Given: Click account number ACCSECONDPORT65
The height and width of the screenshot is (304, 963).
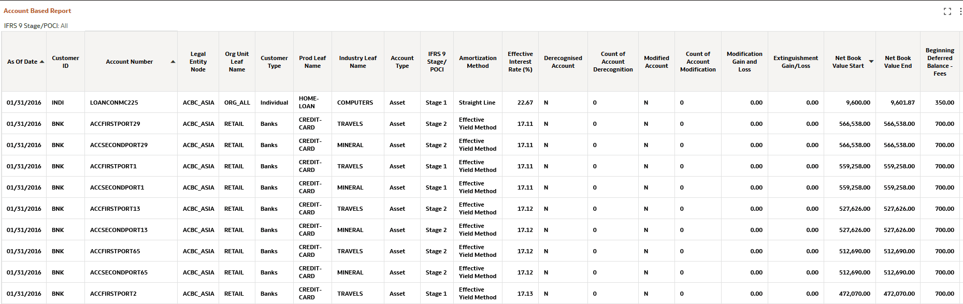Looking at the screenshot, I should (119, 272).
